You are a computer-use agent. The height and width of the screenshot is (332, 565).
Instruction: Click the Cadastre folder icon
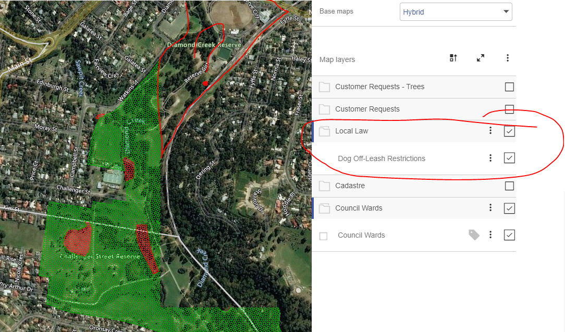point(324,186)
